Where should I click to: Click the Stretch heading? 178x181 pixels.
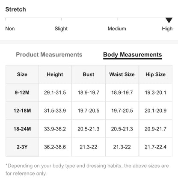pyautogui.click(x=16, y=9)
